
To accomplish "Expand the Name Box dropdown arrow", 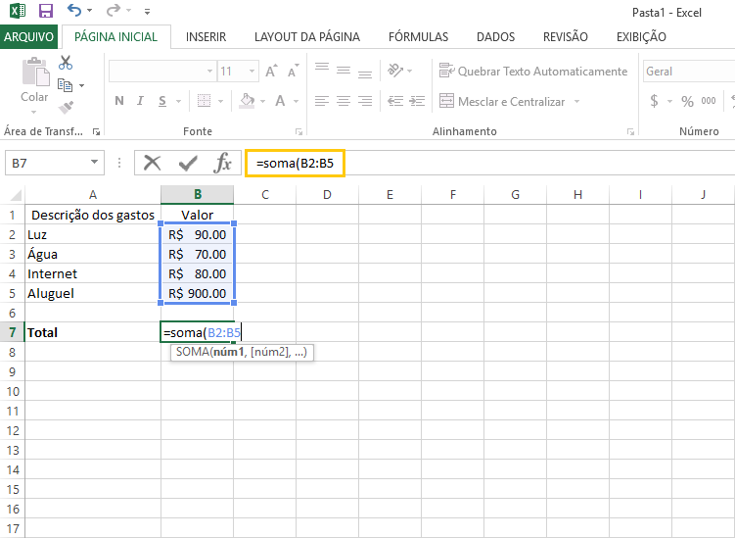I will [94, 163].
